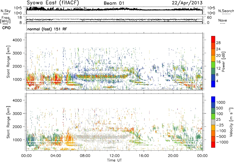
Task: Click the '18' frequency axis tick
Action: click(20, 18)
